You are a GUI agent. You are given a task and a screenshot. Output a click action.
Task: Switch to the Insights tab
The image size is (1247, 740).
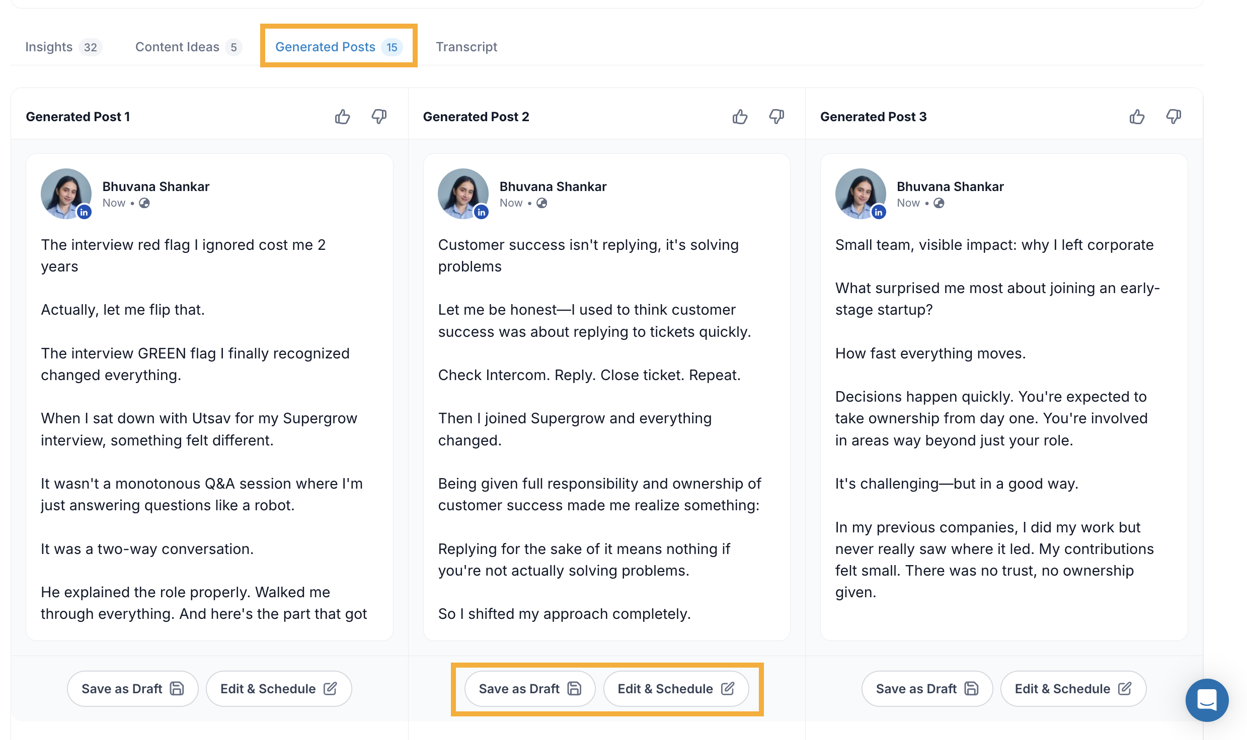pos(63,47)
